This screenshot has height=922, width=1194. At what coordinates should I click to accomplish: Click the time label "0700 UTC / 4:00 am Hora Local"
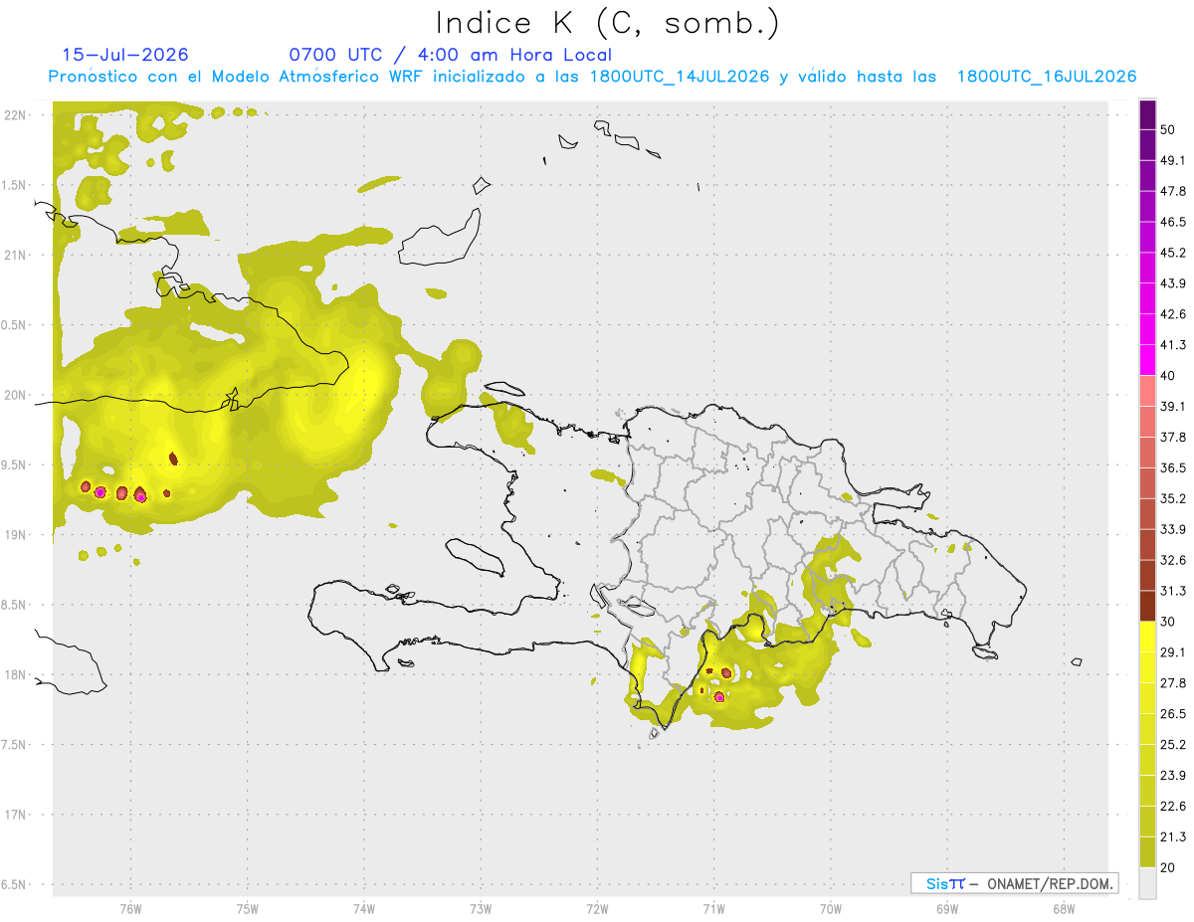click(451, 55)
